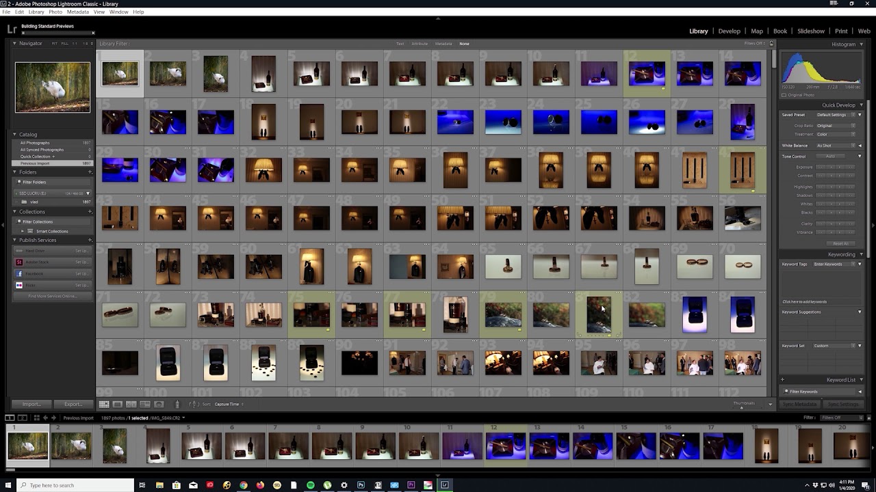
Task: Go forward with filmstrip right arrow
Action: point(53,418)
